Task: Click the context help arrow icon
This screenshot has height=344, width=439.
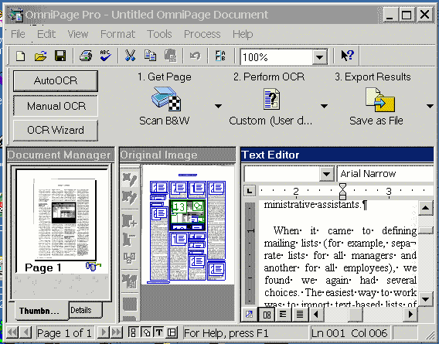Action: tap(348, 55)
